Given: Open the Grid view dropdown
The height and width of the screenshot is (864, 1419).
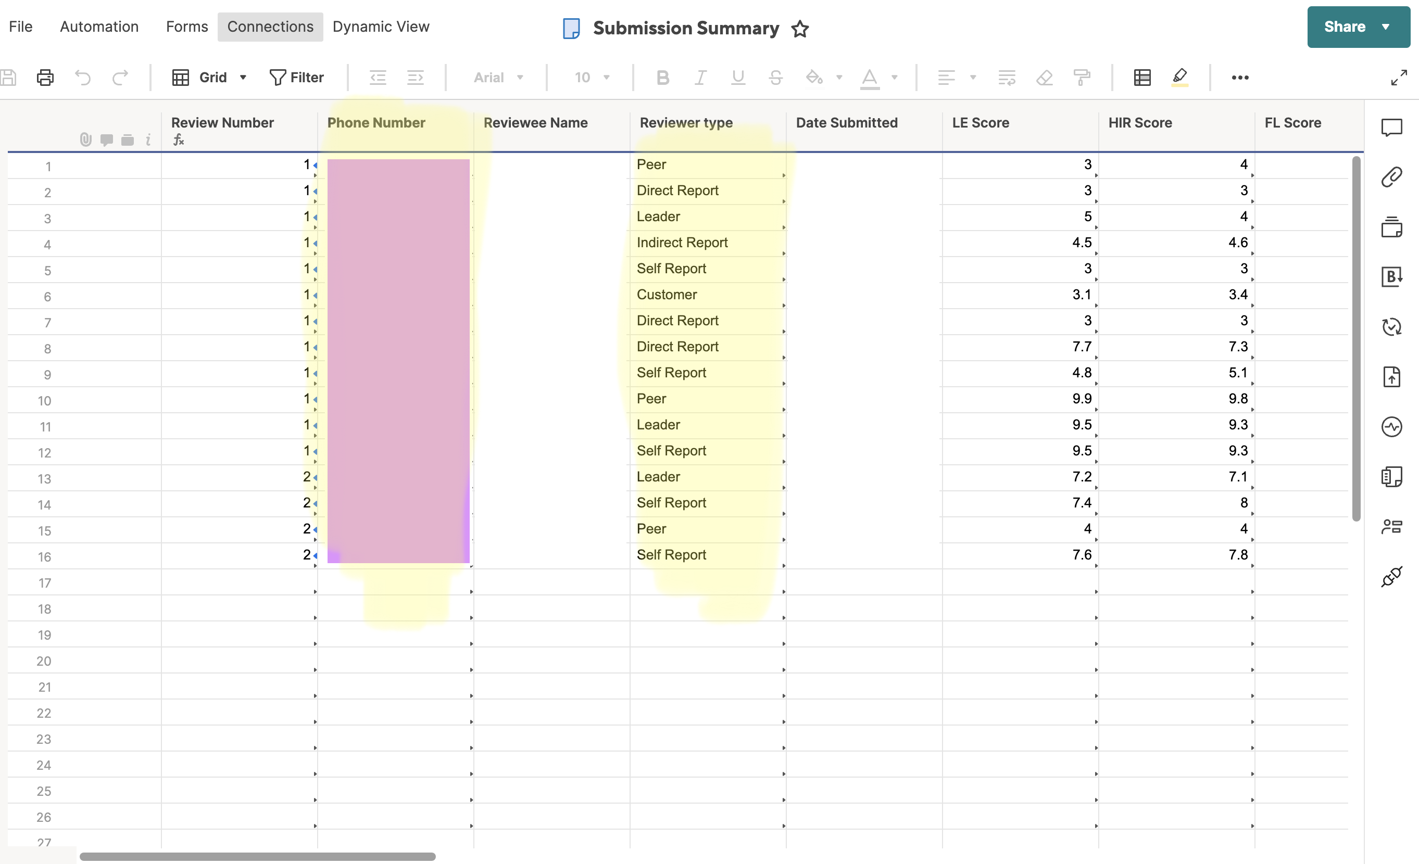Looking at the screenshot, I should [210, 77].
